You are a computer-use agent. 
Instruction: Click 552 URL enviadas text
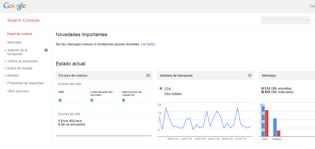click(278, 89)
